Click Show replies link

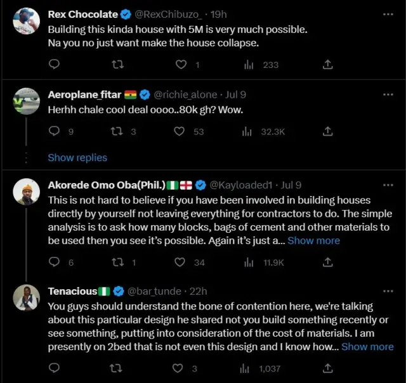pos(77,157)
